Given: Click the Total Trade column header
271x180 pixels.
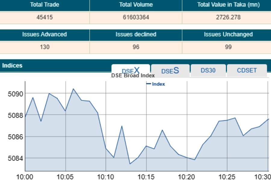Looking at the screenshot, I should click(45, 5).
